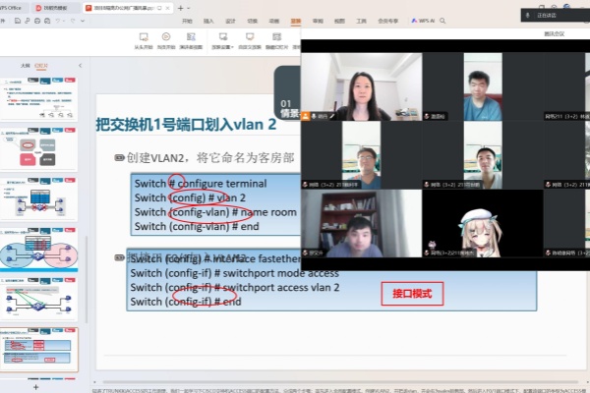Select the 放映 ribbon tab
The image size is (590, 393).
[x=296, y=20]
